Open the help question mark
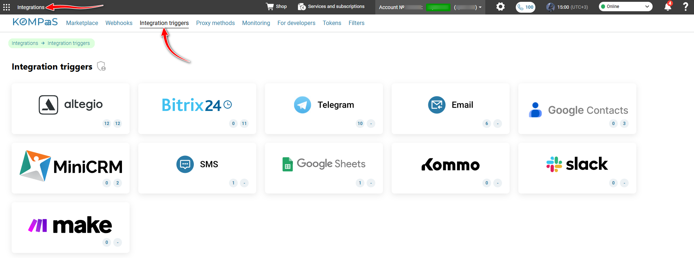The height and width of the screenshot is (258, 694). 685,7
